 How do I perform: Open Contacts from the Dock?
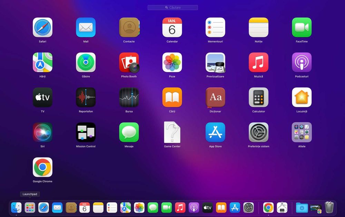point(71,208)
